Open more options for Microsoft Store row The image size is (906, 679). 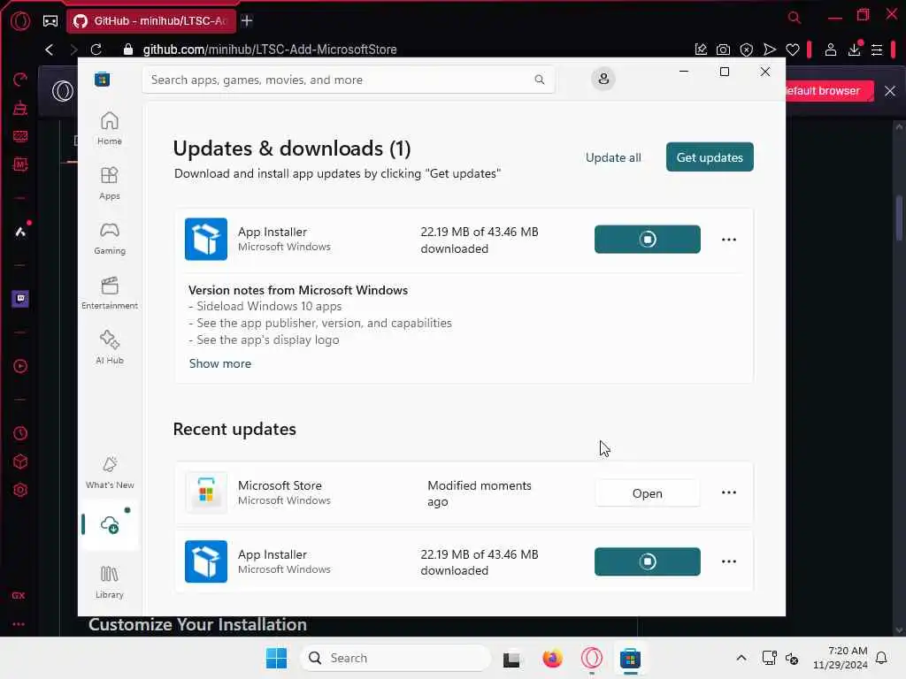point(729,492)
